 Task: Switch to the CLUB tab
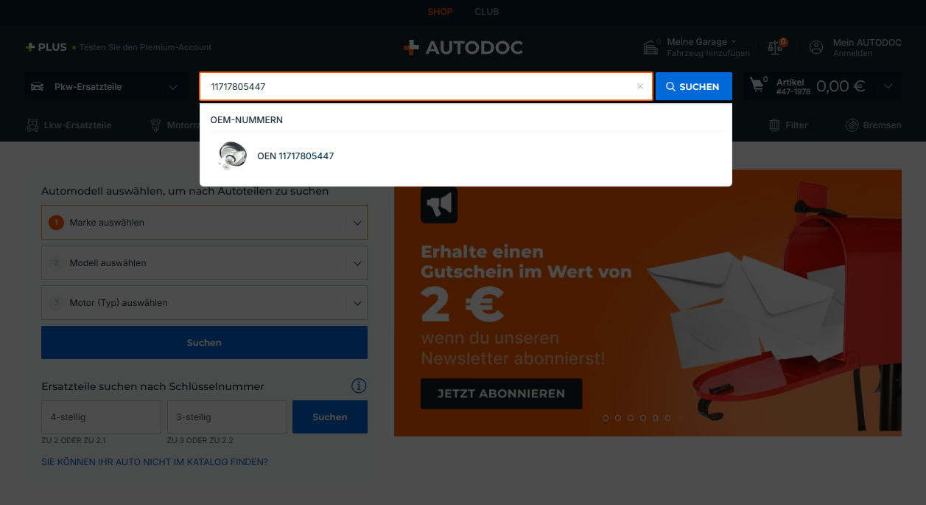click(x=487, y=12)
